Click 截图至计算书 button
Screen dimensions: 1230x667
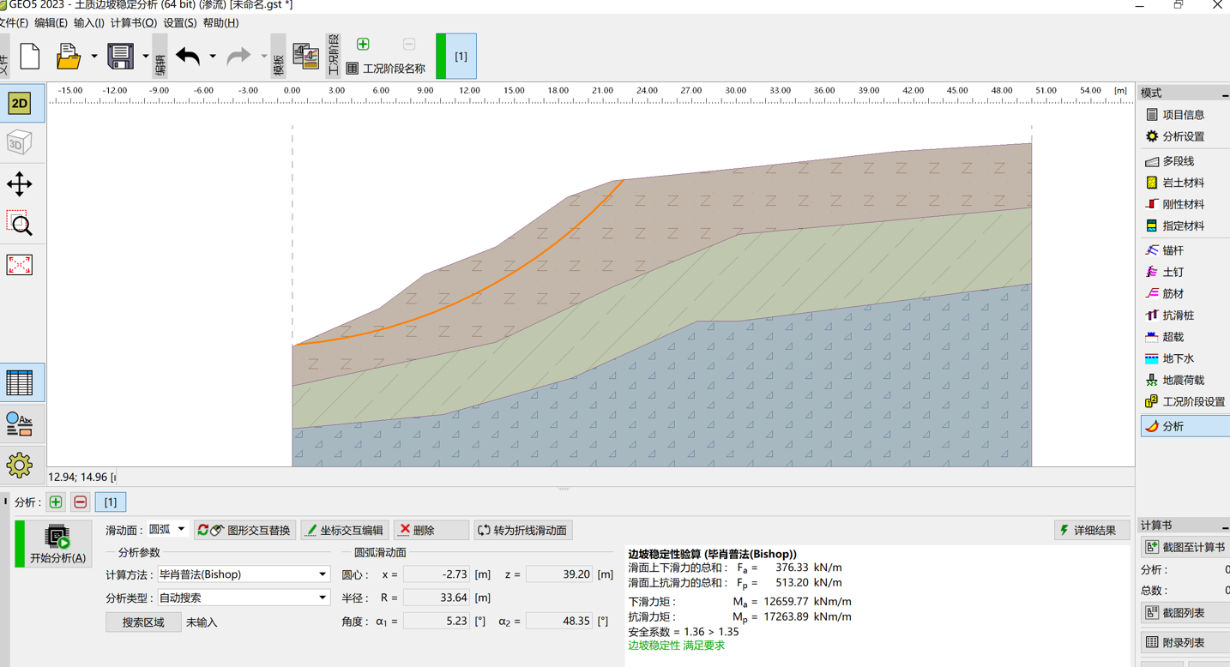tap(1187, 547)
